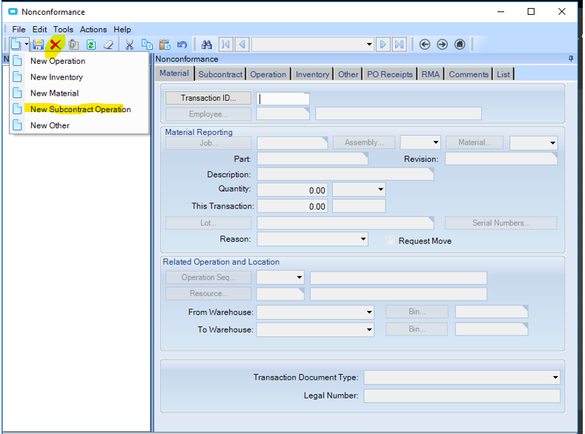Expand the Reason dropdown
The image size is (585, 434).
363,240
